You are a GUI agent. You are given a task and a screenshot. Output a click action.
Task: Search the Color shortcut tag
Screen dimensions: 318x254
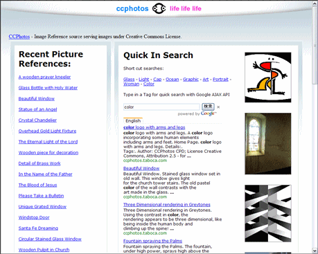tap(149, 84)
